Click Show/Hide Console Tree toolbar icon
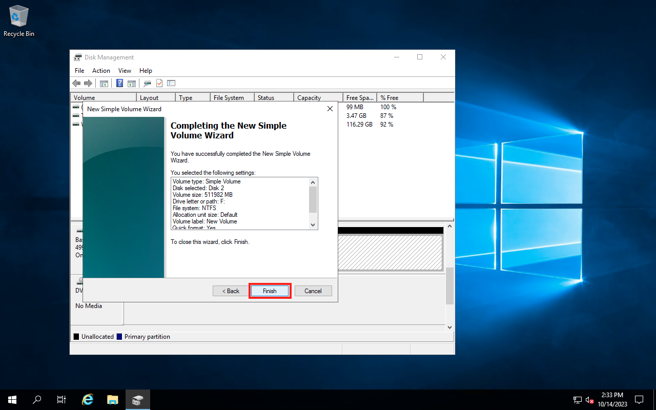This screenshot has height=410, width=656. 104,83
